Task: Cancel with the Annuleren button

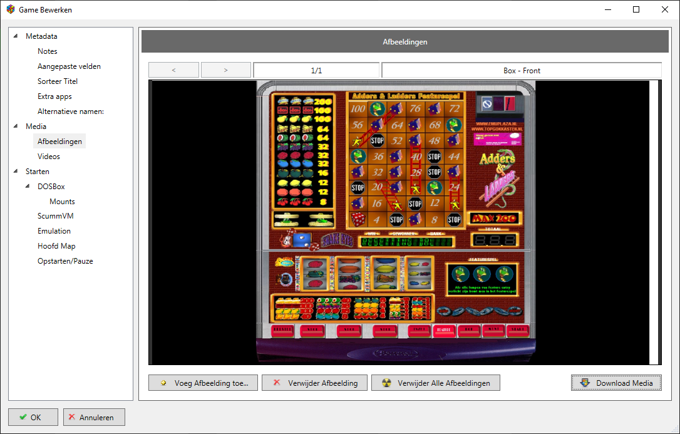Action: point(94,417)
